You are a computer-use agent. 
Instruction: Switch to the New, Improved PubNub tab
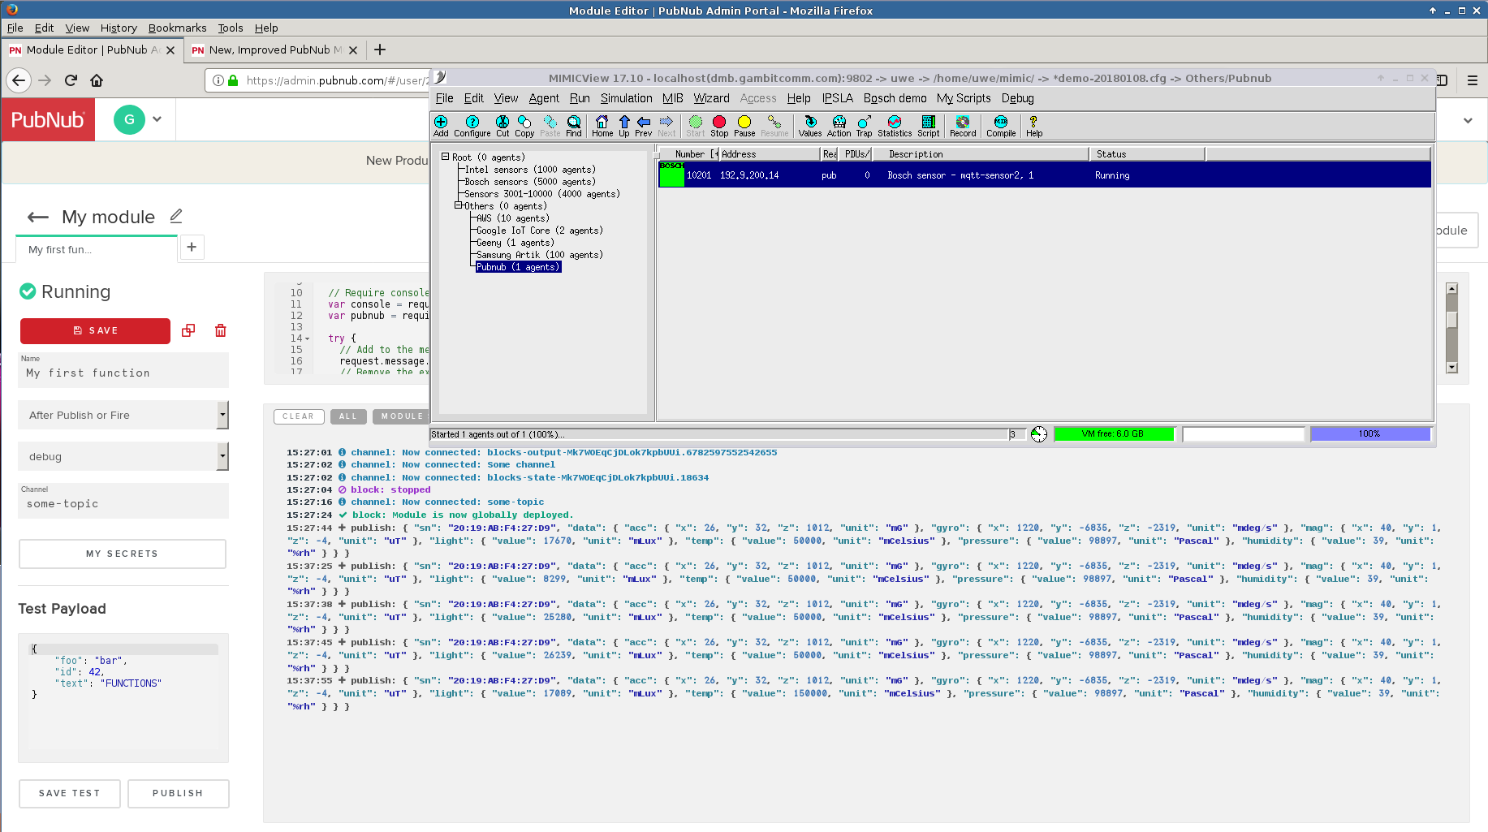tap(274, 50)
